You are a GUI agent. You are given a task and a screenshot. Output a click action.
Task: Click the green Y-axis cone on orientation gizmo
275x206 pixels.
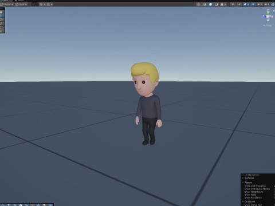(268, 12)
